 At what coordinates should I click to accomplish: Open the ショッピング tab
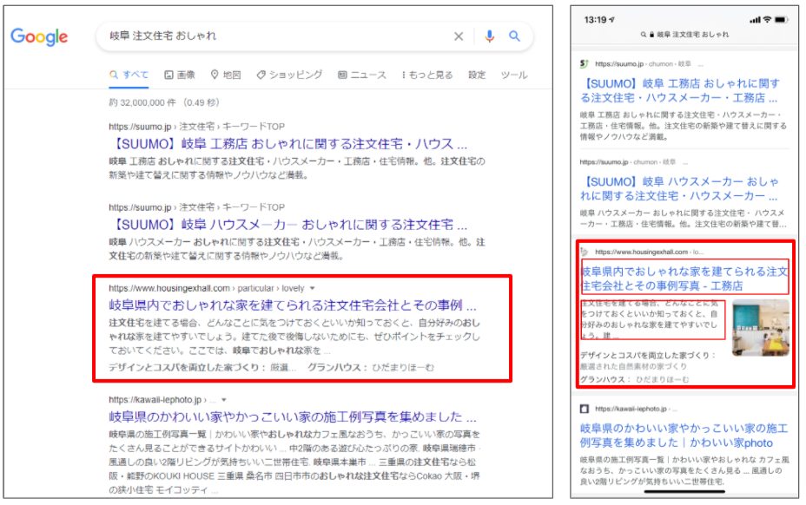[289, 75]
